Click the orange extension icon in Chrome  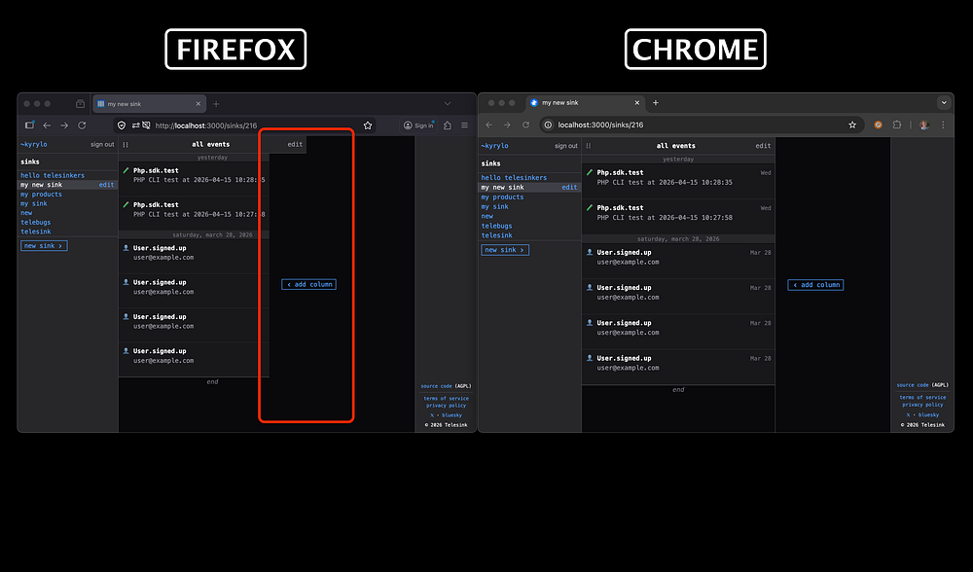(x=878, y=125)
